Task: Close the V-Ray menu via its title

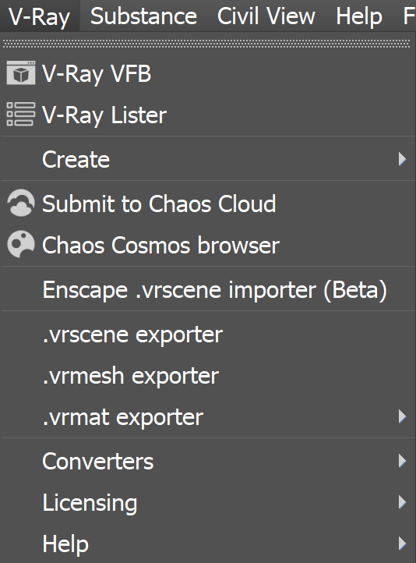Action: point(40,16)
